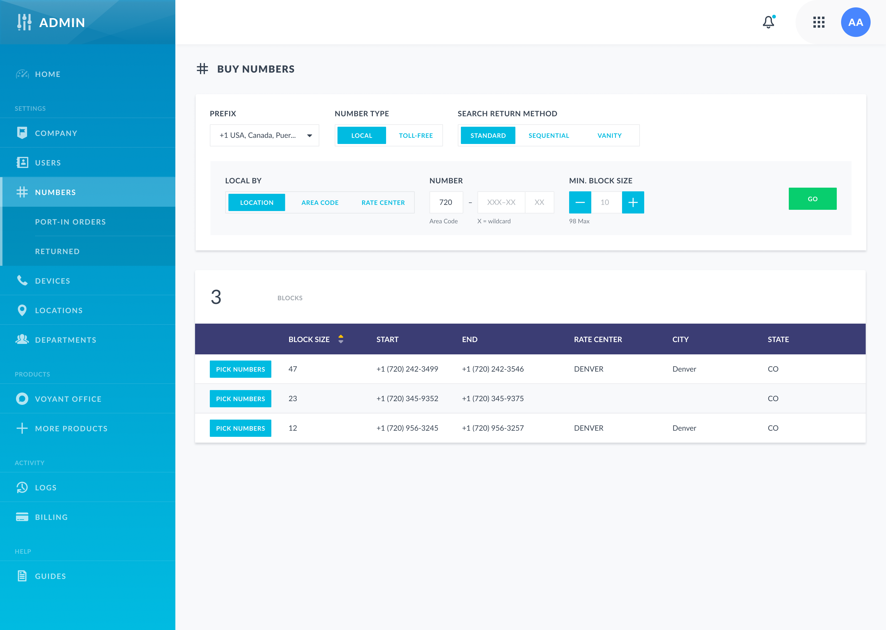Screen dimensions: 886x630
Task: Open Port-In Orders submenu item
Action: click(x=70, y=221)
